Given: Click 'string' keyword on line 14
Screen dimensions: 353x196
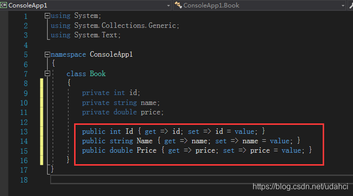Looking at the screenshot, I should [121, 141].
